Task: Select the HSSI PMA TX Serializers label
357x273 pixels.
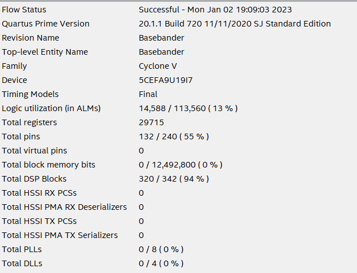Action: click(x=60, y=235)
